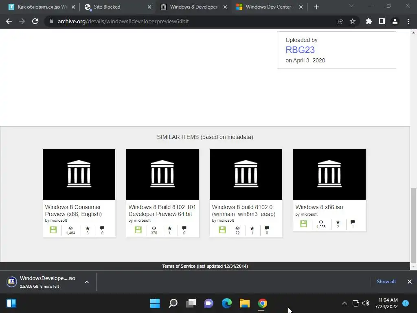Image resolution: width=417 pixels, height=313 pixels.
Task: Click favorites star on Build 8102.101 card
Action: [x=169, y=228]
